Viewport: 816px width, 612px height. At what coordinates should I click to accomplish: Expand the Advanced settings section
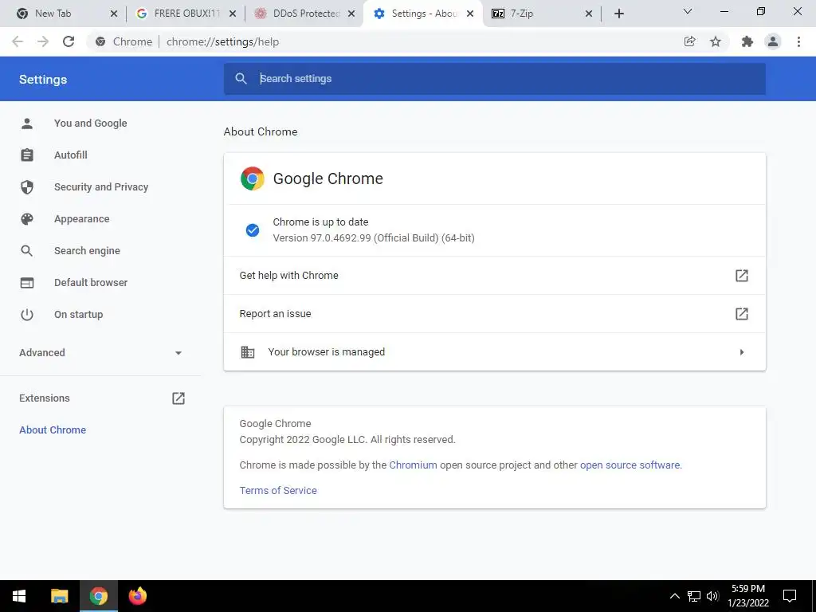click(101, 353)
